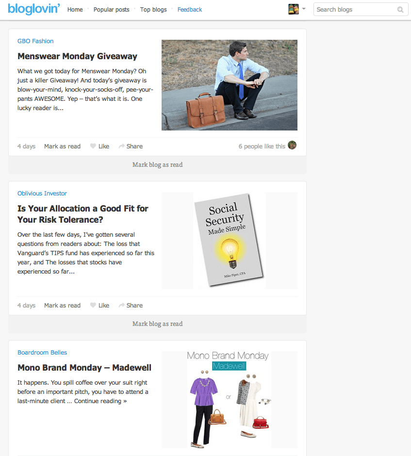This screenshot has width=411, height=456.
Task: Click heart icon on Menswear Monday post
Action: [x=93, y=146]
